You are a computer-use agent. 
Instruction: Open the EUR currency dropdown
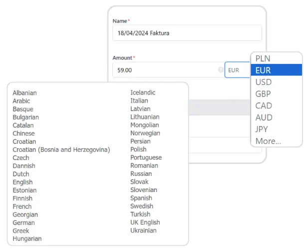[x=237, y=70]
